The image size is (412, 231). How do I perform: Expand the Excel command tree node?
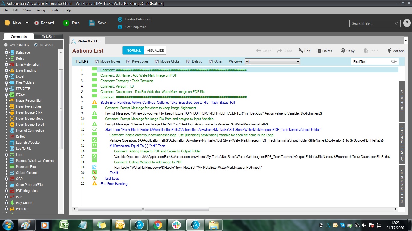point(6,76)
